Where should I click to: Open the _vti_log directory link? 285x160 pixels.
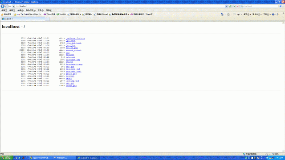pyautogui.click(x=70, y=45)
